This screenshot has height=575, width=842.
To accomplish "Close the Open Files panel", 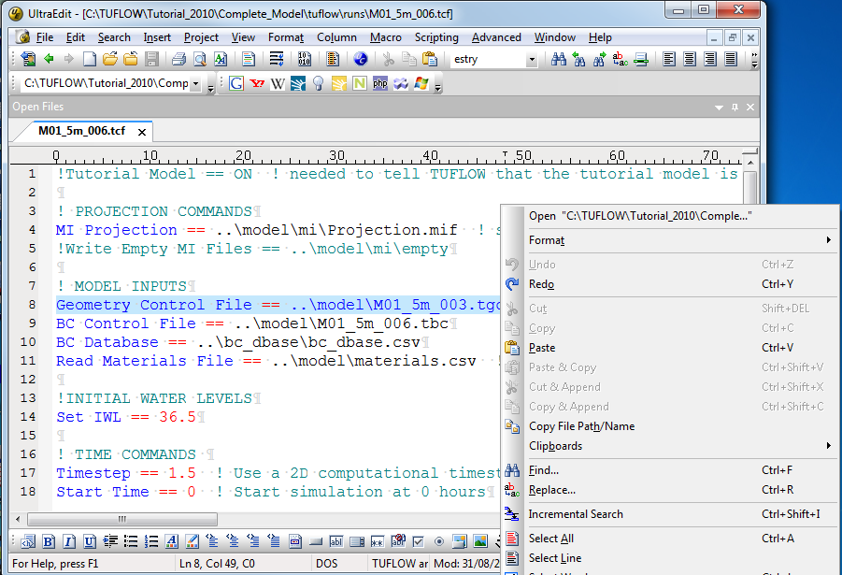I will tap(750, 107).
